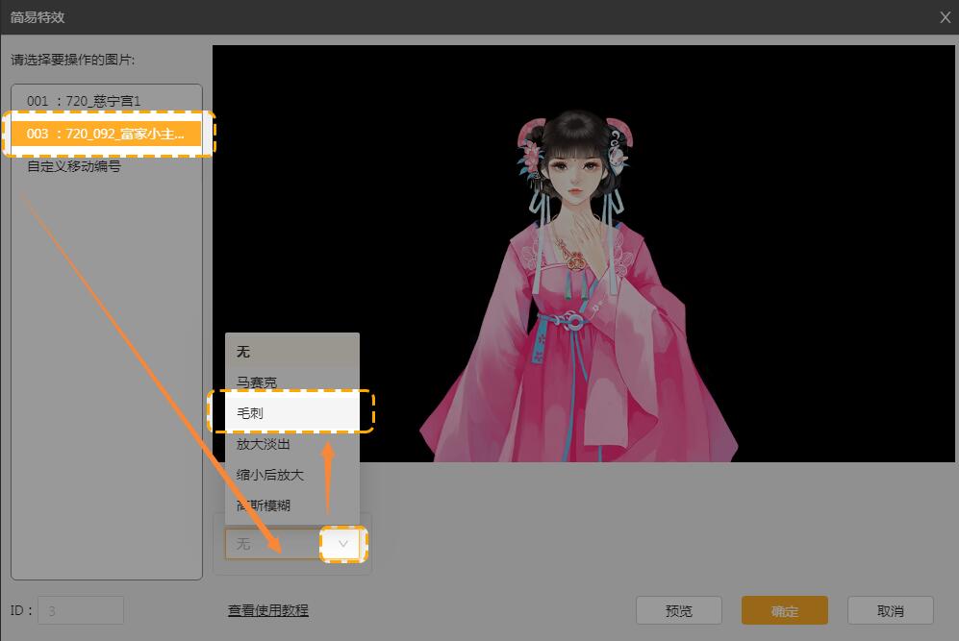Image resolution: width=959 pixels, height=641 pixels.
Task: Select image 001 : 720_慈宁宫1 in the list
Action: click(84, 101)
